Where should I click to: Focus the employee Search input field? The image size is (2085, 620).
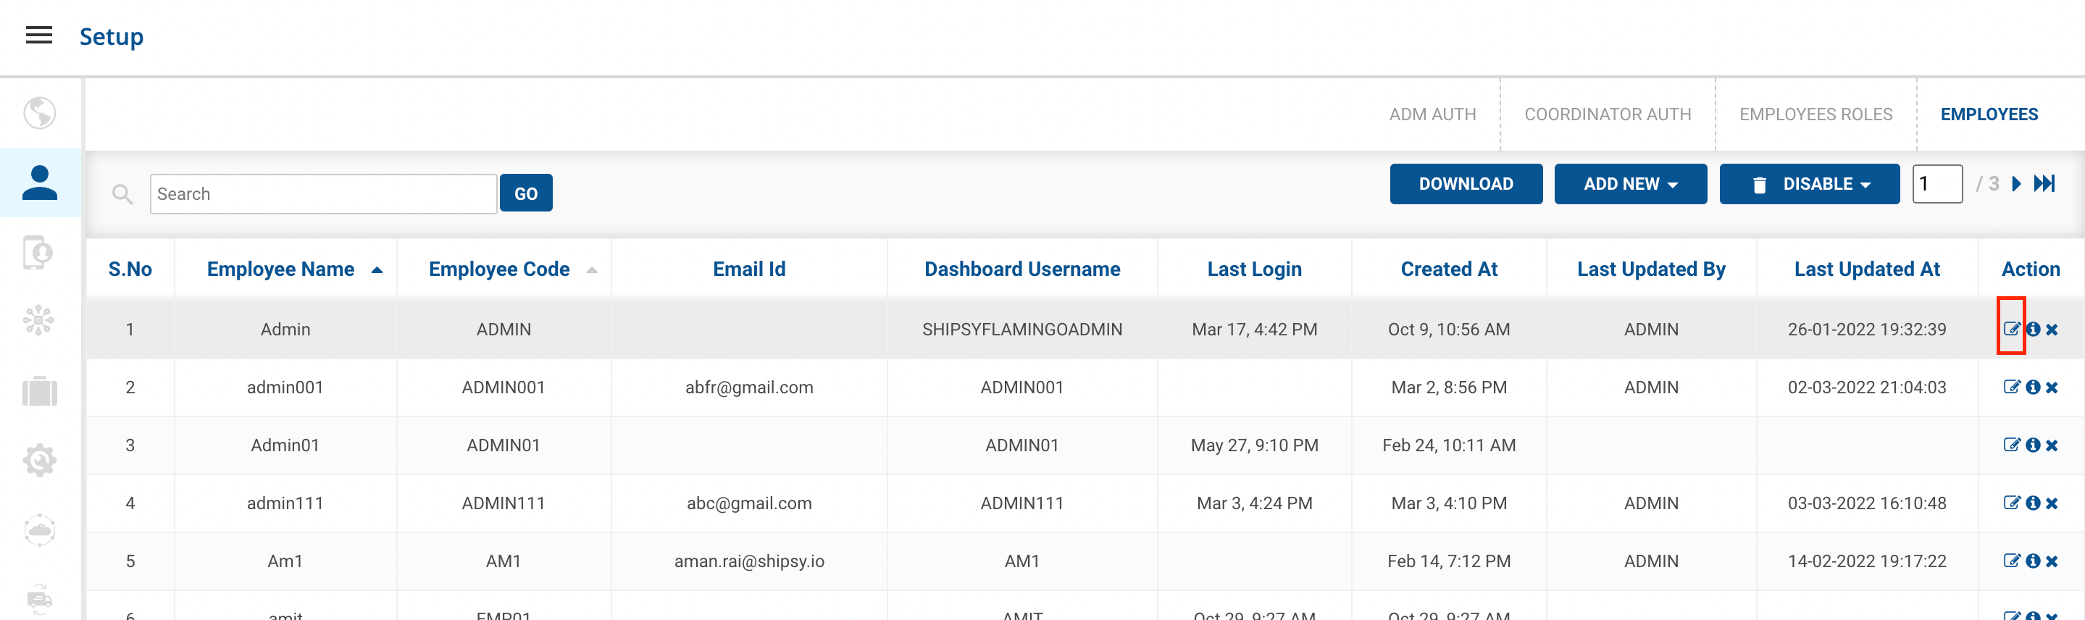point(323,194)
